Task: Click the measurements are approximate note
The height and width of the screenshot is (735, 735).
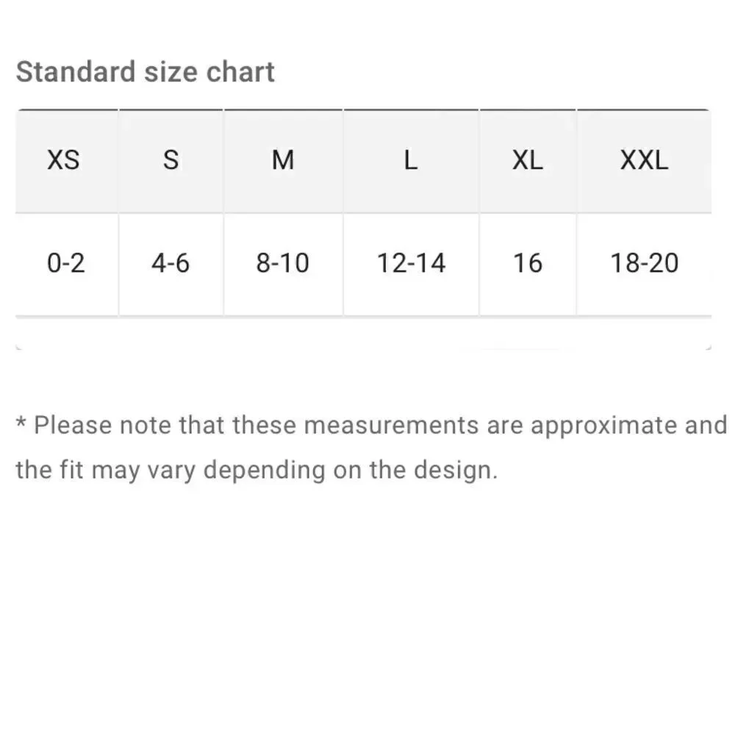Action: [x=371, y=426]
